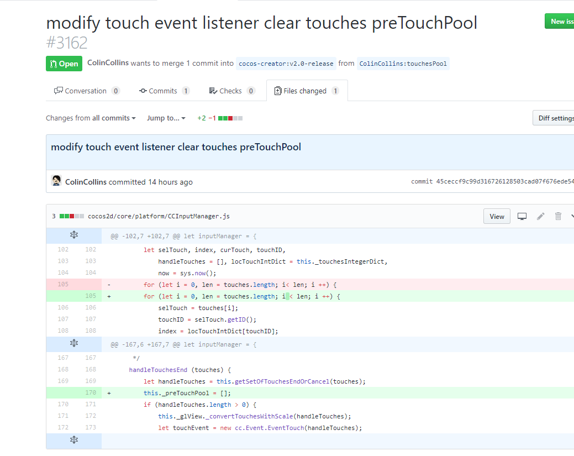This screenshot has height=456, width=574.
Task: Click the code line now = sys.now();
Action: 187,273
